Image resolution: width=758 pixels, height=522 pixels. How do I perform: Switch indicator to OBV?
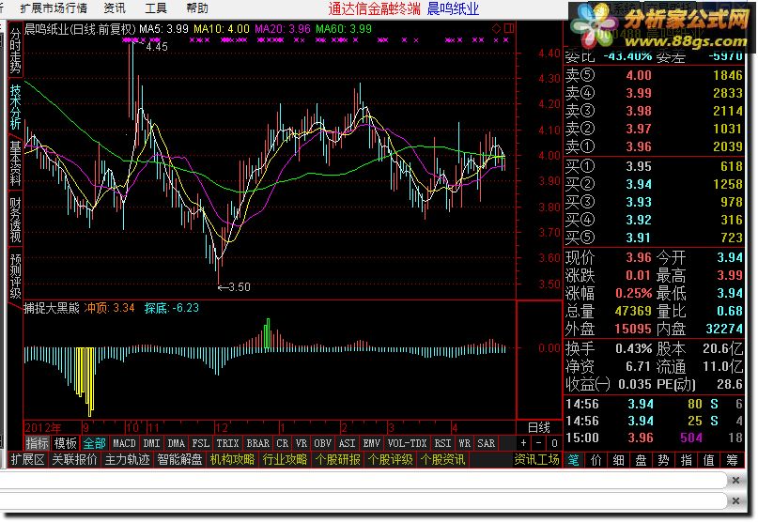pyautogui.click(x=322, y=443)
